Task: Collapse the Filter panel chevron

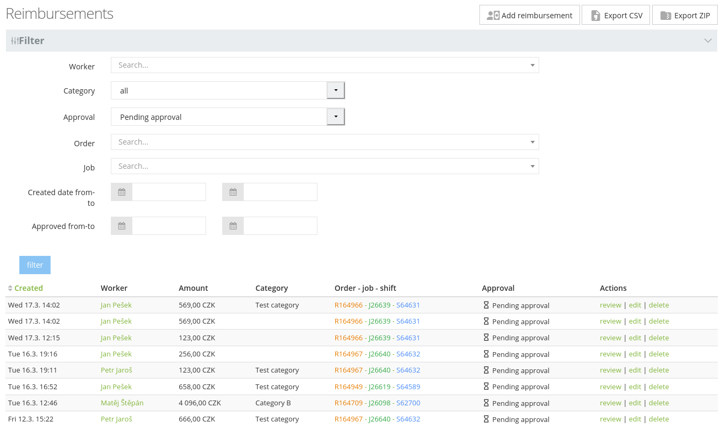Action: click(708, 41)
